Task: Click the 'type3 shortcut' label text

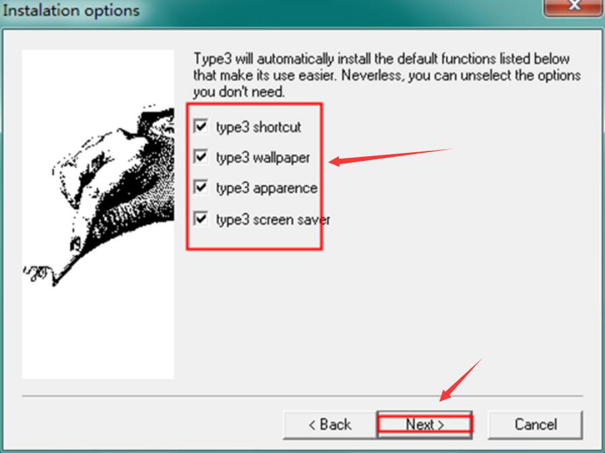Action: (259, 127)
